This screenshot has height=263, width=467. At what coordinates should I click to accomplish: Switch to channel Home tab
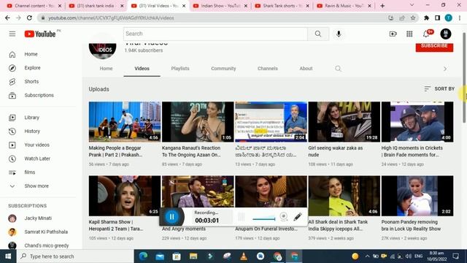tap(106, 69)
